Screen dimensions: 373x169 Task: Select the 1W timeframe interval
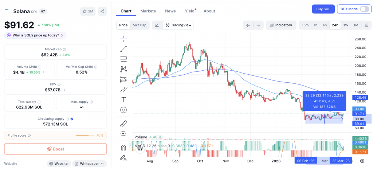[x=346, y=25]
